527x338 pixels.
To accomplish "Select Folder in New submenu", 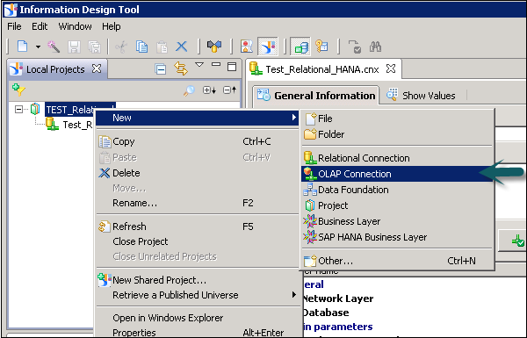I will coord(397,134).
